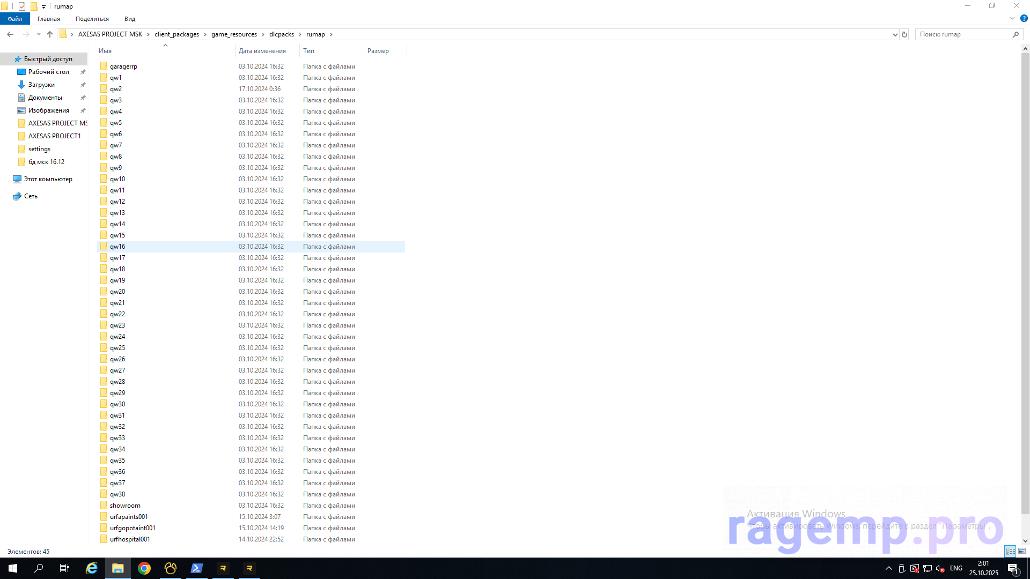Open the Вид ribbon tab
The width and height of the screenshot is (1030, 579).
(130, 19)
